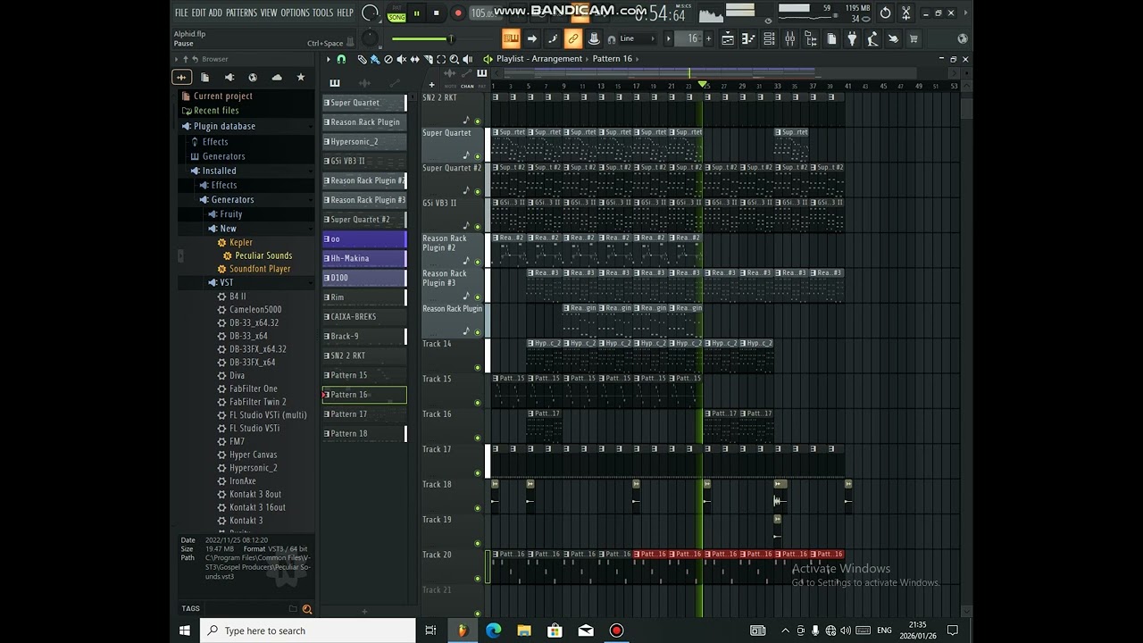The image size is (1143, 643).
Task: Open the Piano roll from the toolbar
Action: [749, 38]
